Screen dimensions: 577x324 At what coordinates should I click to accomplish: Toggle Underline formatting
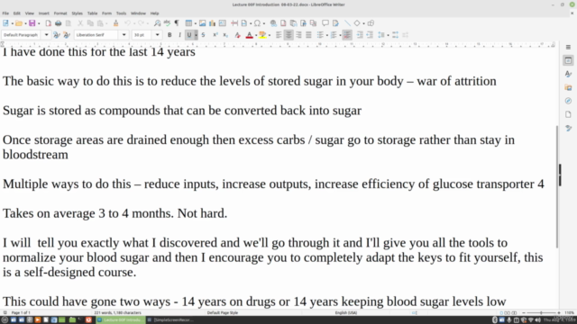coord(189,35)
